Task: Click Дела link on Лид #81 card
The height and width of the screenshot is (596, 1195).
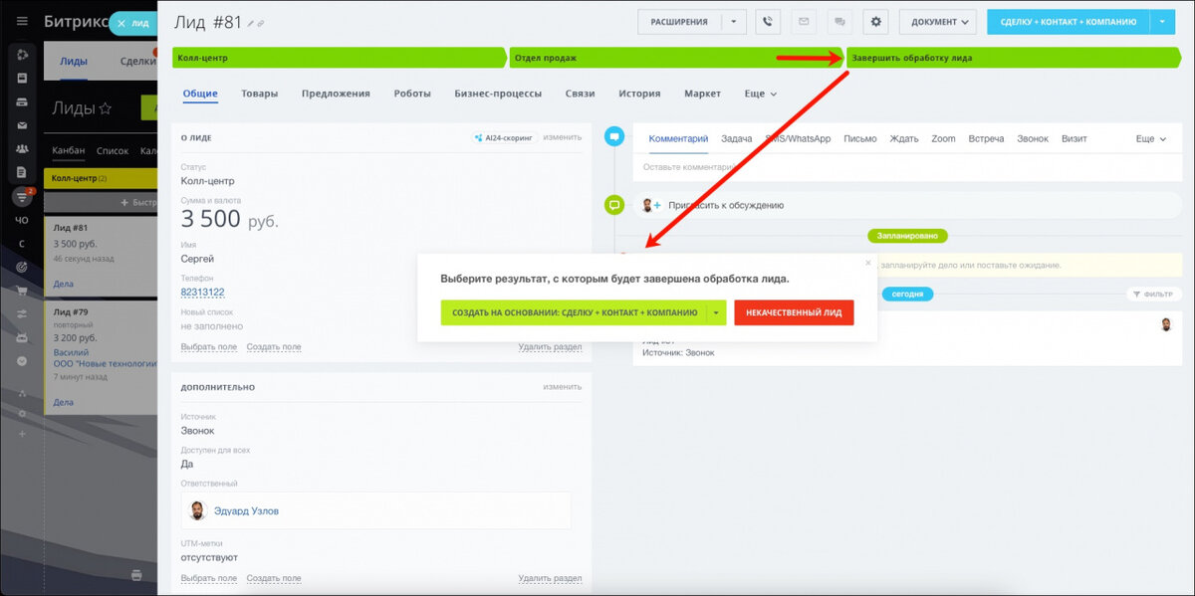Action: [63, 284]
